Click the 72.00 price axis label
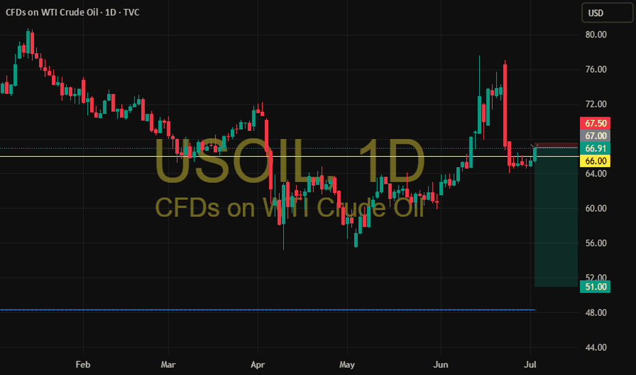 [x=596, y=104]
